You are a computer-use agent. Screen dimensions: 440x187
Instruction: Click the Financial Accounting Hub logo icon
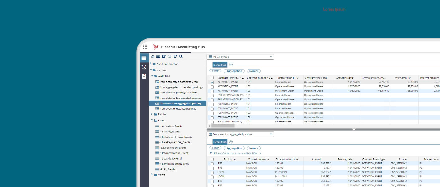(156, 47)
